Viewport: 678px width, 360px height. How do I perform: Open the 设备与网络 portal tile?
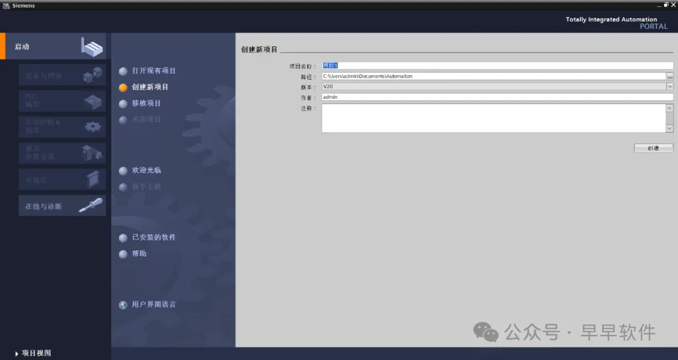(x=62, y=75)
